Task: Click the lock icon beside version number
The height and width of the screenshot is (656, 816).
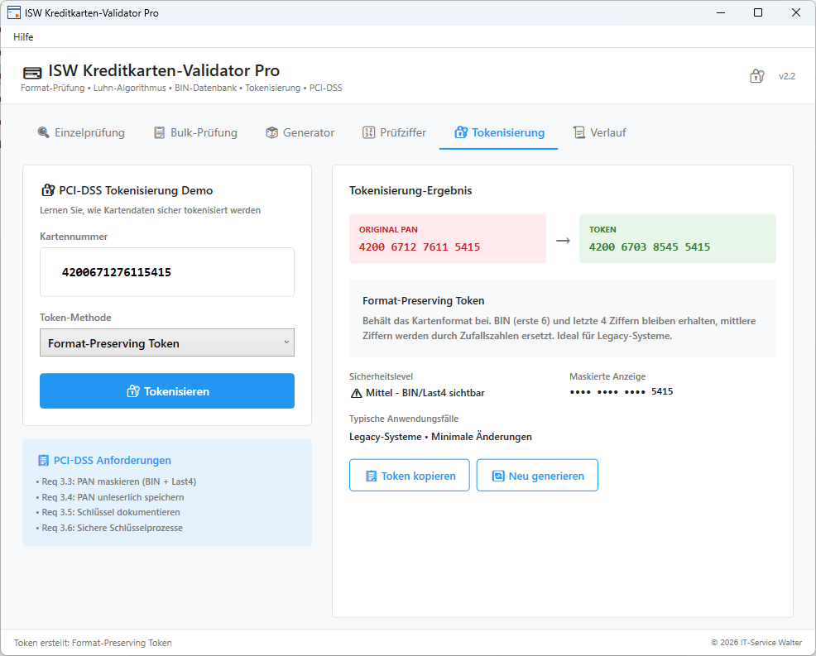Action: (756, 76)
